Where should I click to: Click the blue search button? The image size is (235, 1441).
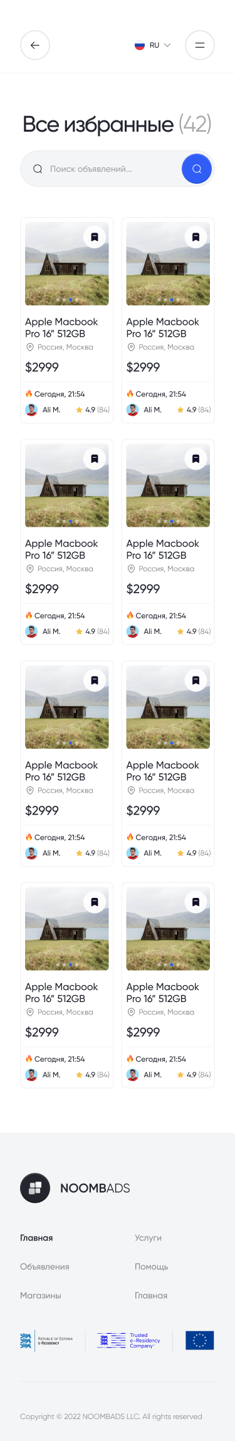(197, 169)
